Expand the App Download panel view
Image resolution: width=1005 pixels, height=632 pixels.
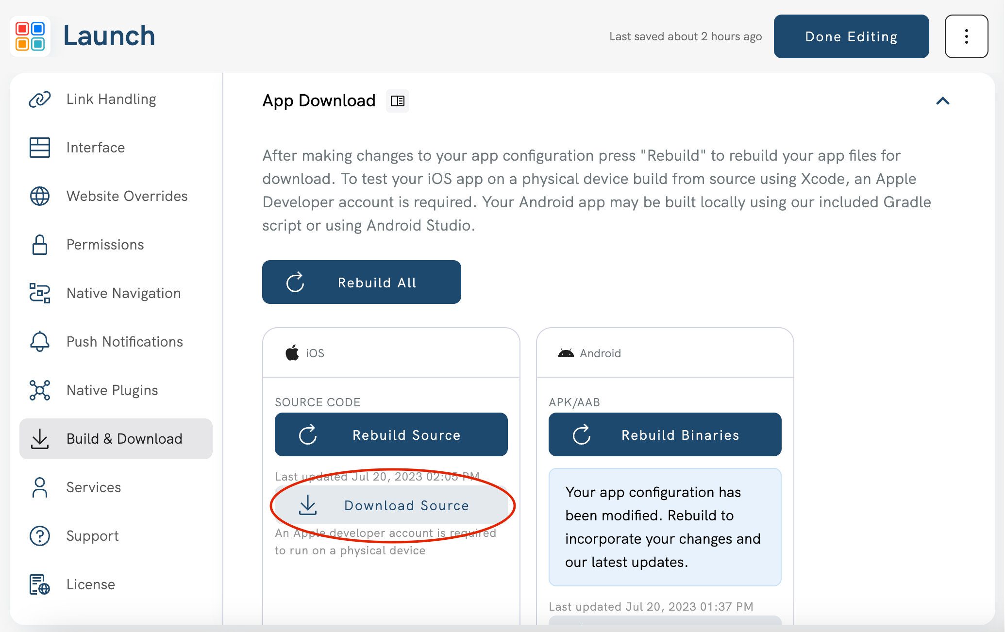[x=942, y=100]
